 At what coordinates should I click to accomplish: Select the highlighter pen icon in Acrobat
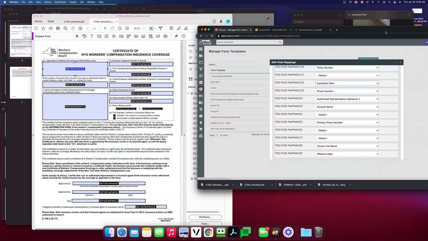coord(179,28)
